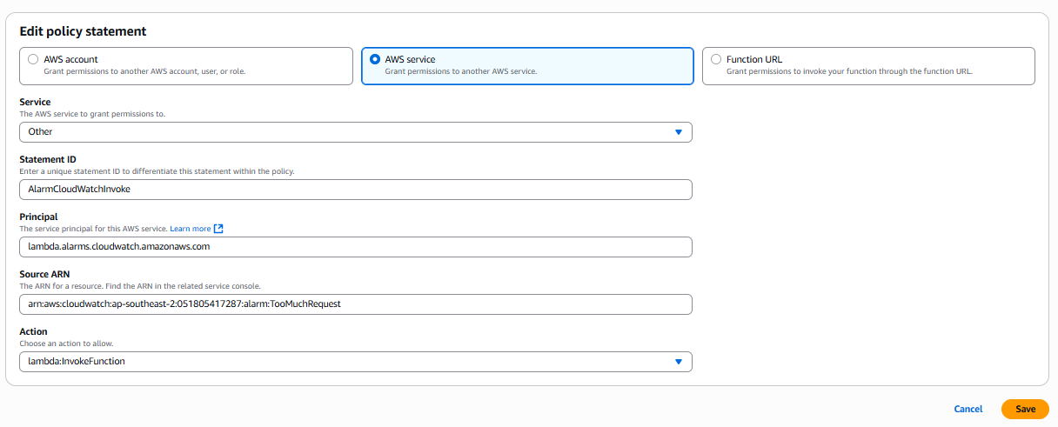Open the Action dropdown showing lambda:InvokeFunction
The image size is (1058, 427).
click(356, 362)
